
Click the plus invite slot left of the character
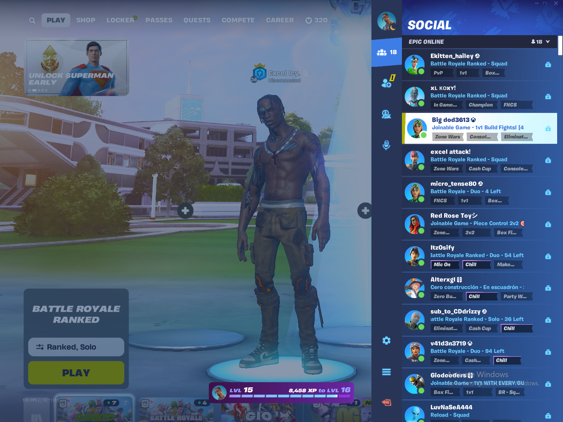185,211
